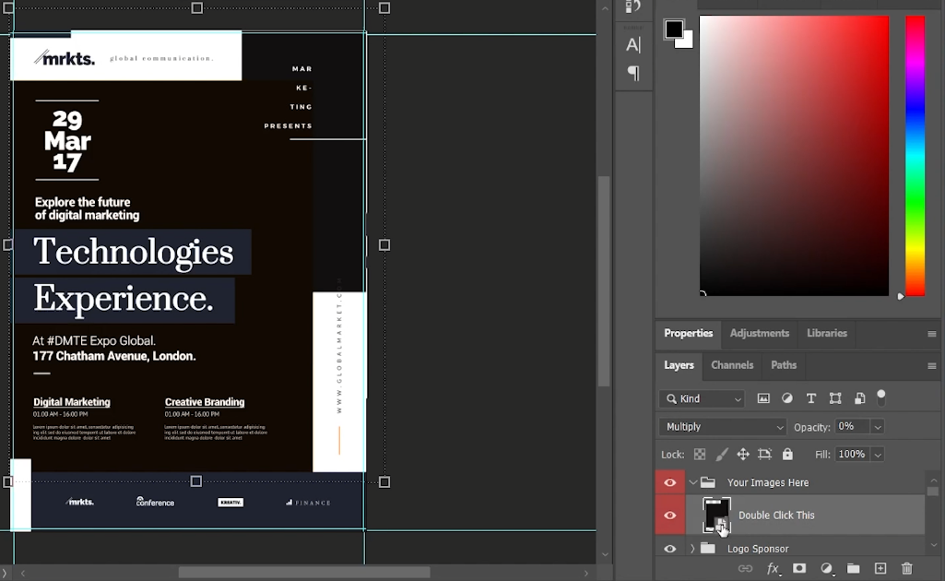Open the Opacity slider dropdown arrow
Screen dimensions: 945x581
pyautogui.click(x=878, y=427)
